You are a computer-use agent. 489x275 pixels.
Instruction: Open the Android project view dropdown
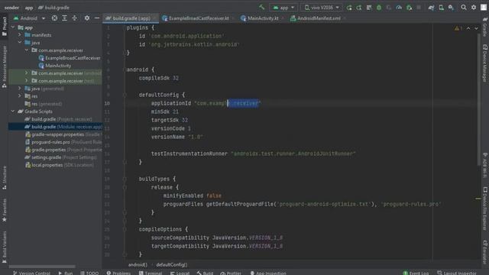(29, 18)
